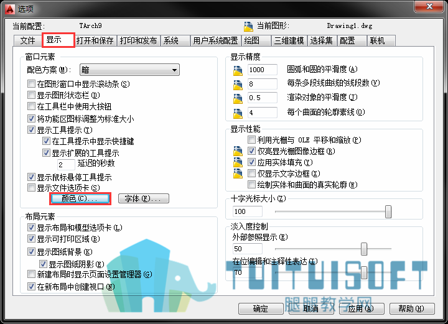The height and width of the screenshot is (324, 448).
Task: Click drawing icon next to 圆弧和圆的平滑度
Action: click(238, 70)
